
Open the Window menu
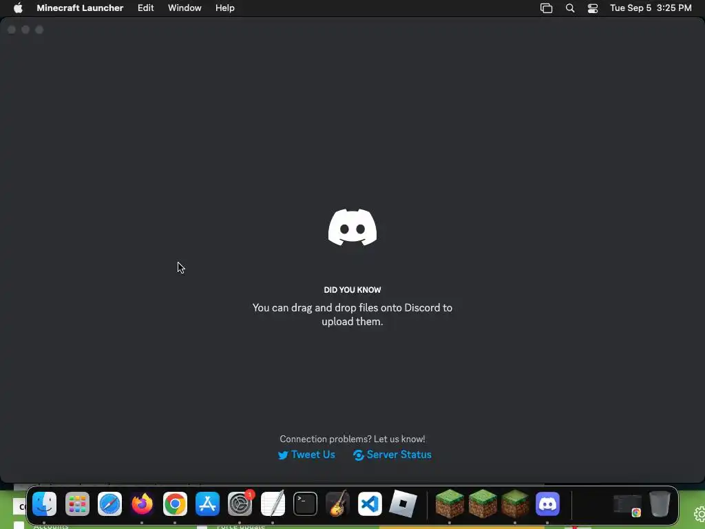pos(185,8)
